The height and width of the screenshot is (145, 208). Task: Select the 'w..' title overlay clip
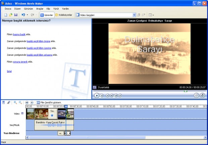61,133
